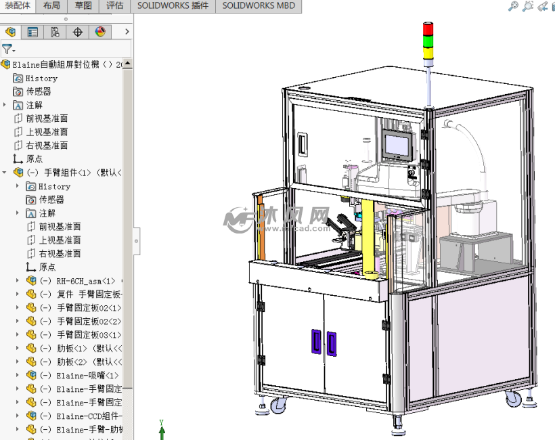
Task: Switch to the SOLIDWORKS MBD tab
Action: tap(259, 5)
